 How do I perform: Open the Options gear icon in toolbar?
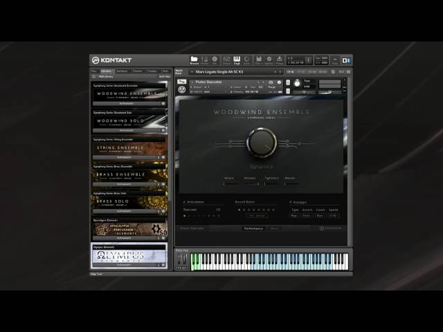coord(269,60)
